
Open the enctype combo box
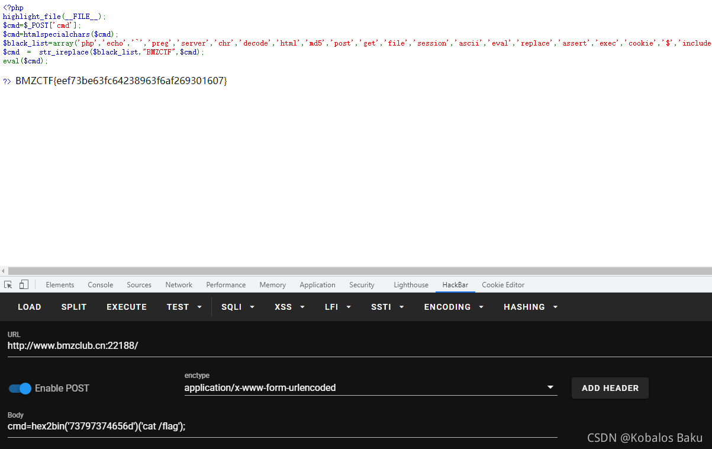(x=371, y=388)
